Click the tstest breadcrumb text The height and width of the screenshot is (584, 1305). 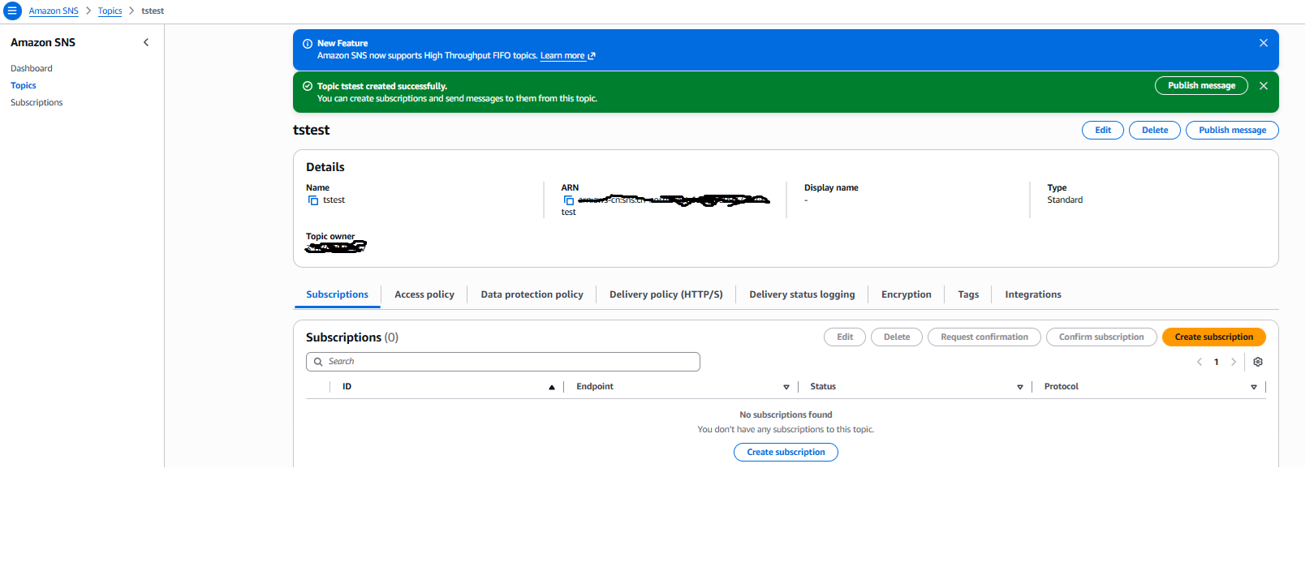coord(153,11)
